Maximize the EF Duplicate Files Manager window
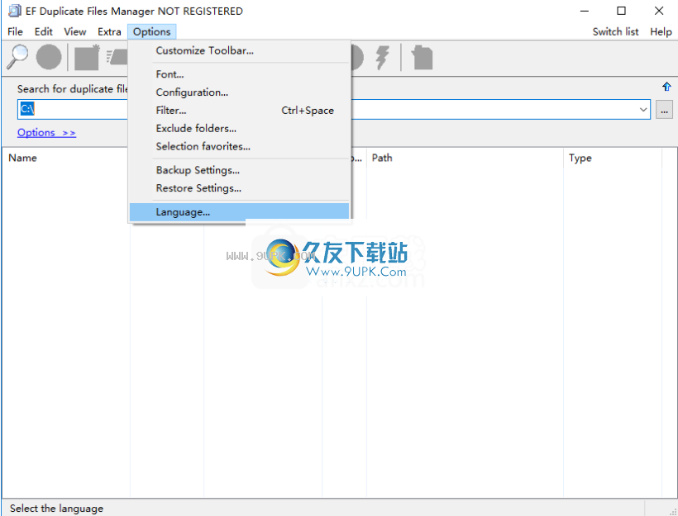This screenshot has height=516, width=678. (x=621, y=12)
